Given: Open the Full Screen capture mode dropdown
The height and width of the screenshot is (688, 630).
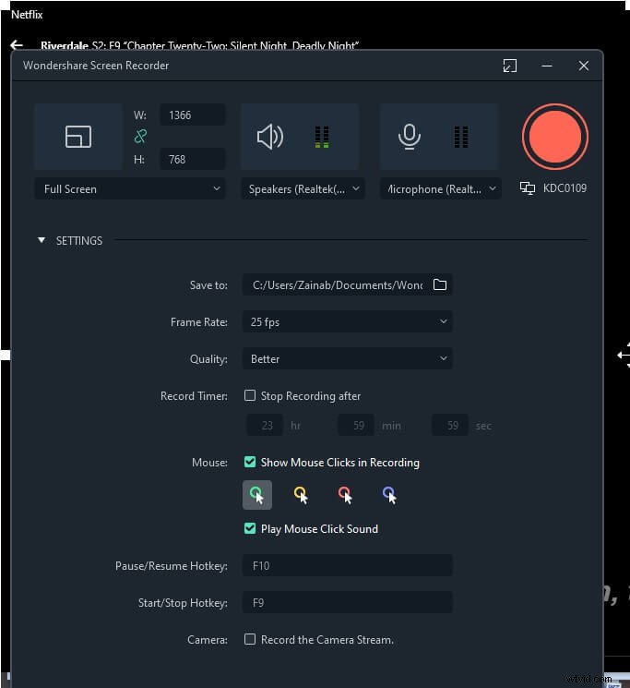Looking at the screenshot, I should tap(132, 188).
